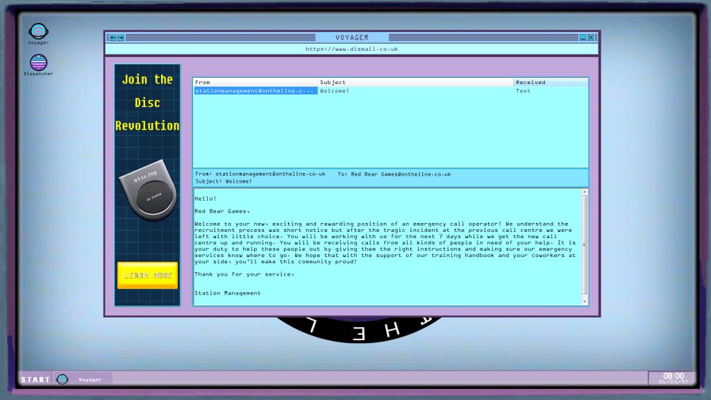Open the Voyager desktop icon

pos(38,32)
